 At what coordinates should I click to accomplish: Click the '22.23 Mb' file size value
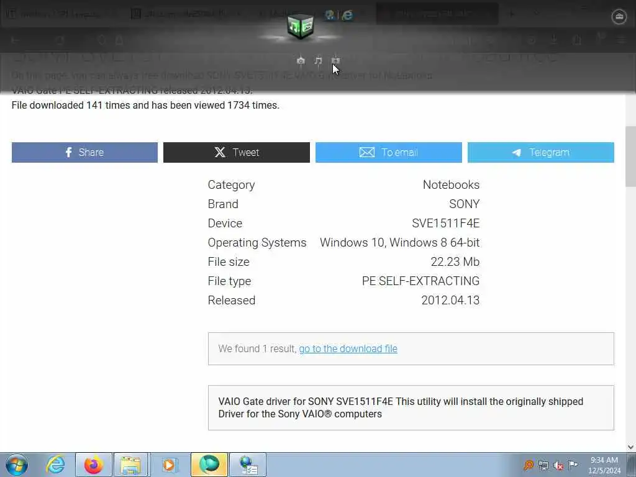[455, 262]
